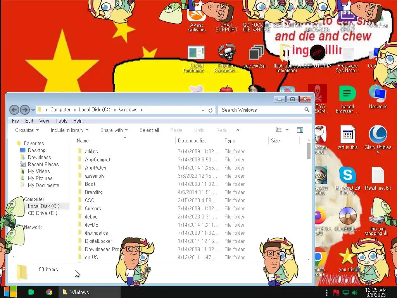
Task: Open Read me.txt desktop file
Action: click(378, 179)
